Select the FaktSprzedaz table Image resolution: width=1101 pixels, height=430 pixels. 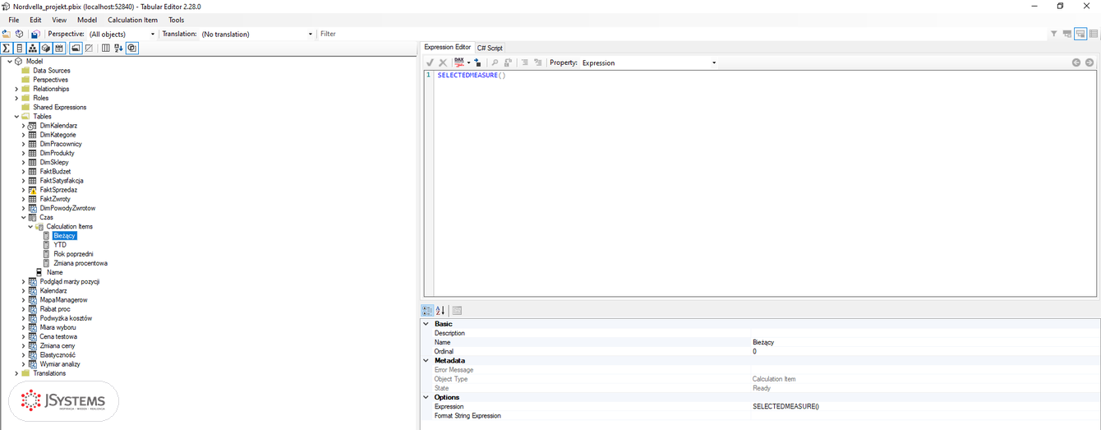point(58,190)
